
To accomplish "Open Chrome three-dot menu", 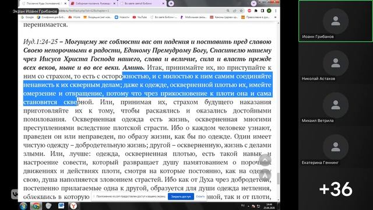I will (276, 10).
